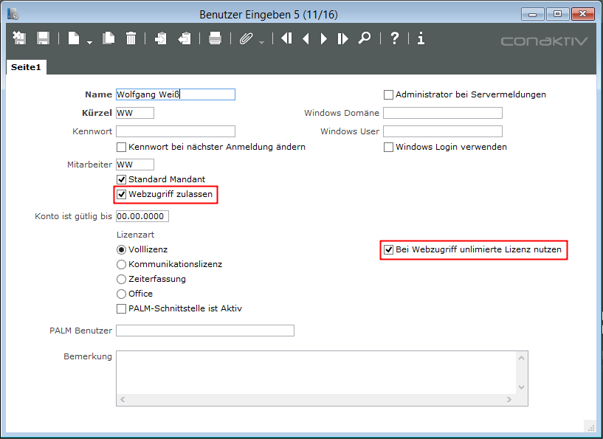The height and width of the screenshot is (439, 603).
Task: Go to next record using right arrow
Action: [x=324, y=38]
